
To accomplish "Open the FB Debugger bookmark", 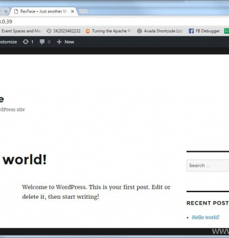I will click(205, 31).
